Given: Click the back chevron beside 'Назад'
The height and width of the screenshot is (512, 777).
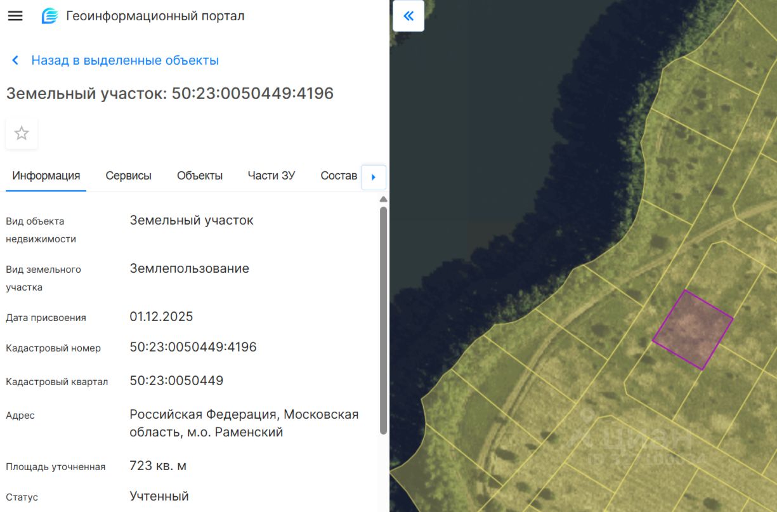Looking at the screenshot, I should [15, 60].
